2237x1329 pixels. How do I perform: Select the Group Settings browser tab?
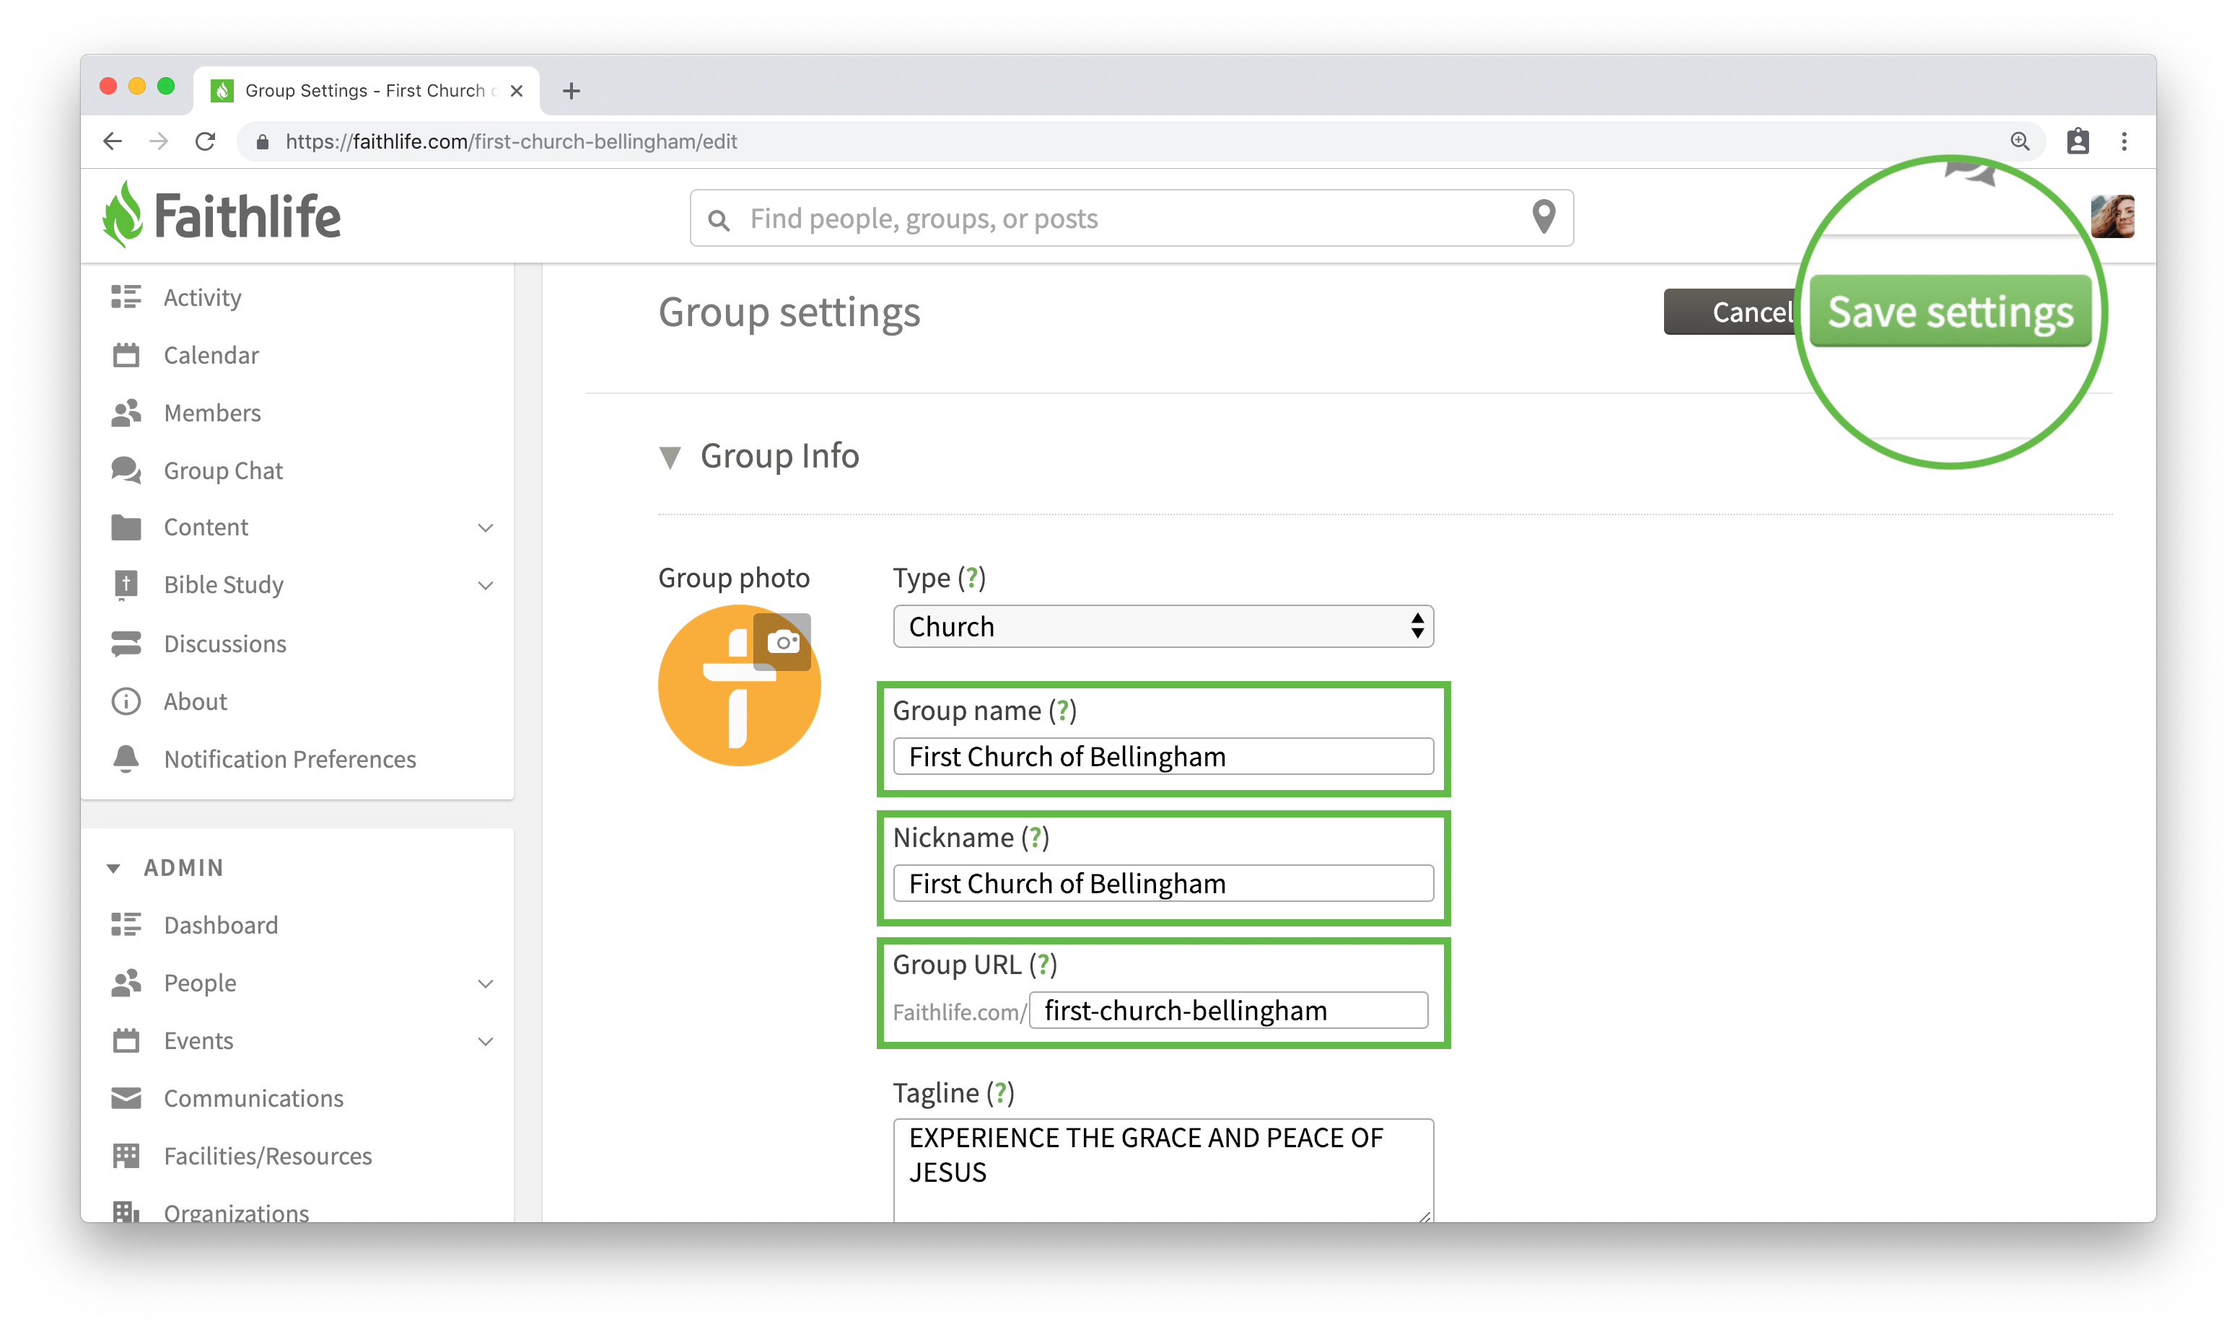click(367, 90)
